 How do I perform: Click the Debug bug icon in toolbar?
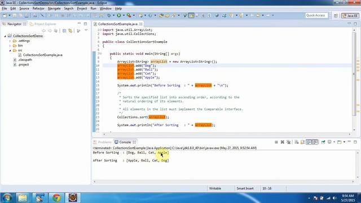[109, 15]
